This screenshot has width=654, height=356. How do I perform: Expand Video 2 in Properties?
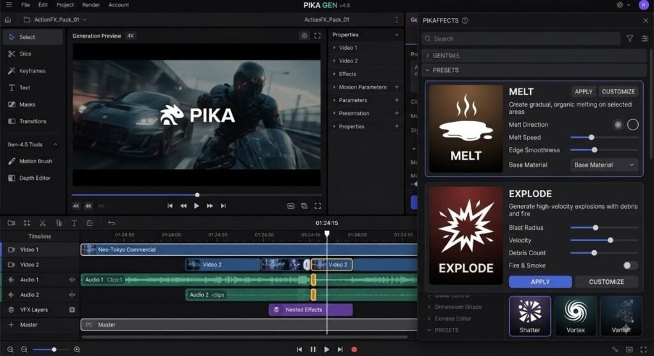365,61
